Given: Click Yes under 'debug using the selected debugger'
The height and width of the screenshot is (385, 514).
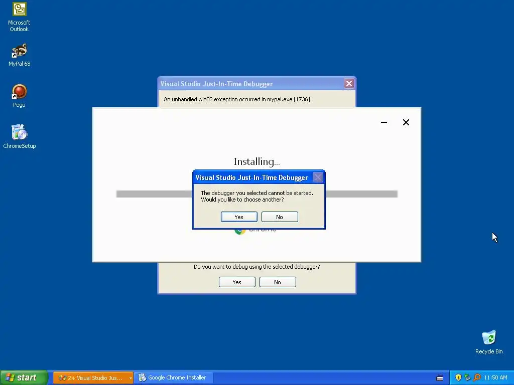Looking at the screenshot, I should 237,282.
